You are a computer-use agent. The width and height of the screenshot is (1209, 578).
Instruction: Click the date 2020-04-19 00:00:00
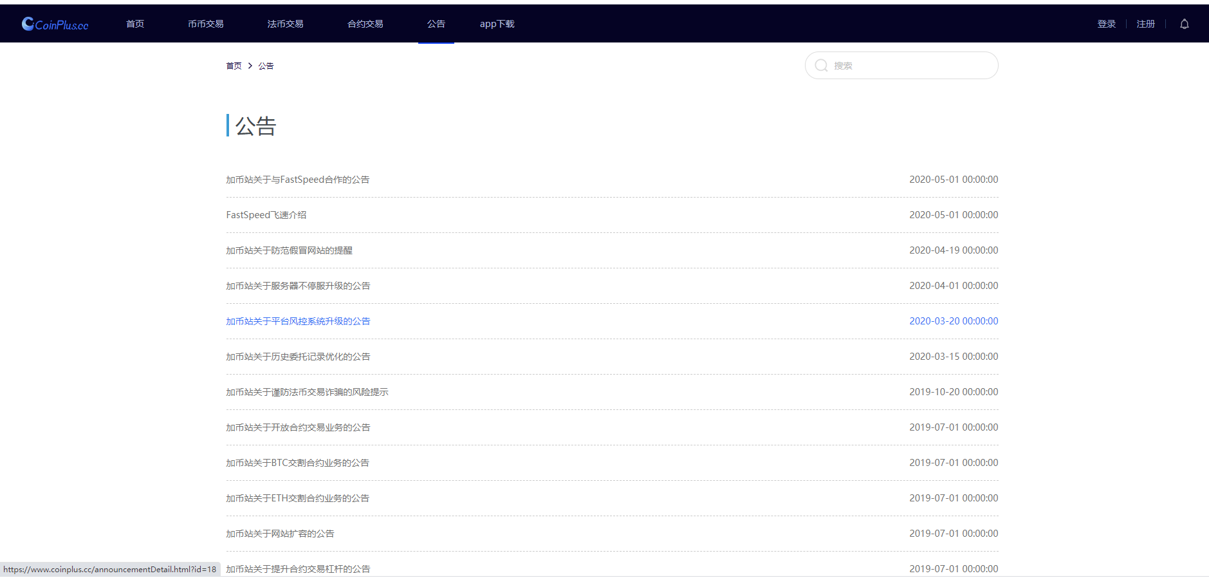(x=954, y=250)
